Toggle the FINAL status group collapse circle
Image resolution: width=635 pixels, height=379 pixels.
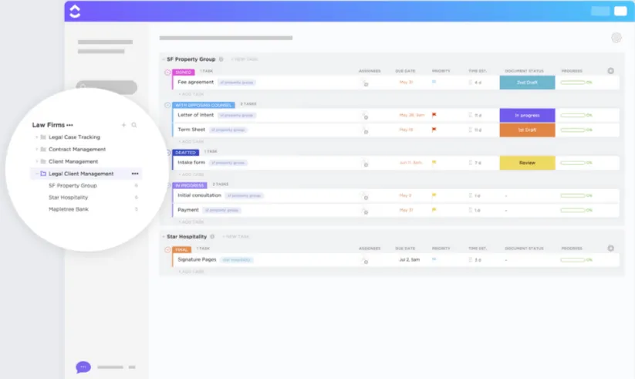click(x=167, y=249)
